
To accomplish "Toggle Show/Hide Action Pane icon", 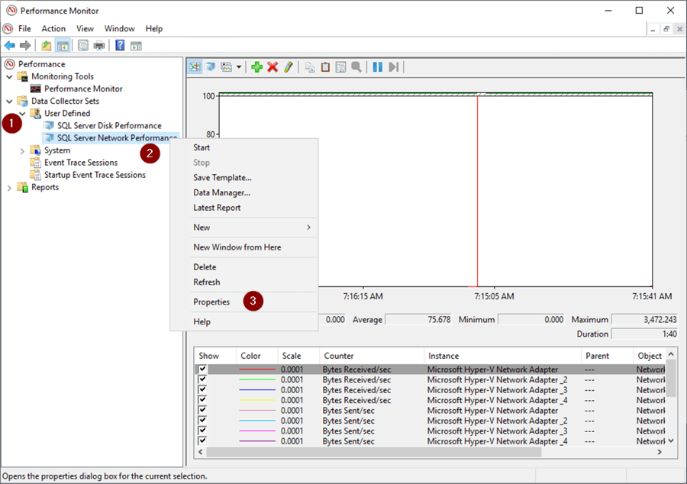I will point(136,46).
